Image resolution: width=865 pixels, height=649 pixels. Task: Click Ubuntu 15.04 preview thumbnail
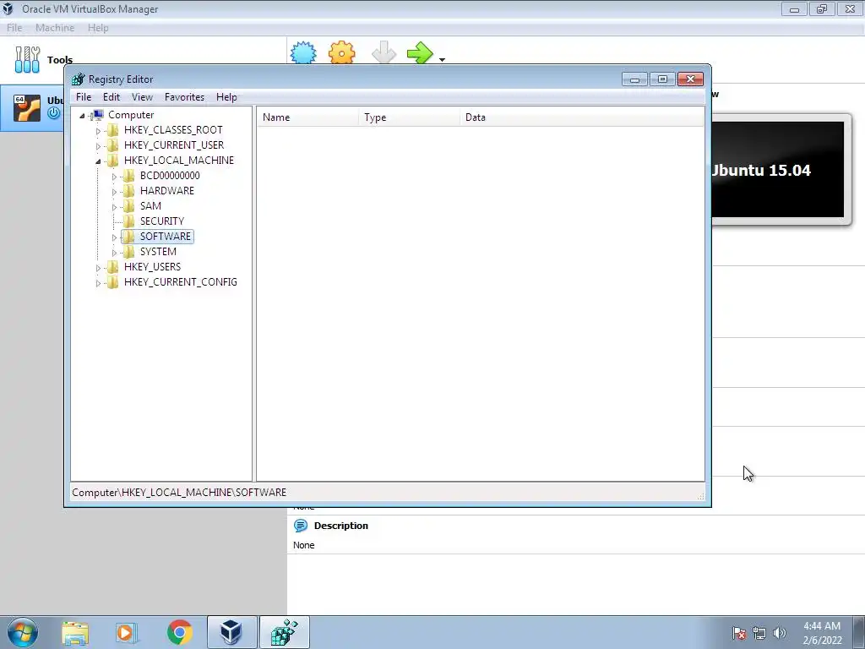click(x=778, y=169)
